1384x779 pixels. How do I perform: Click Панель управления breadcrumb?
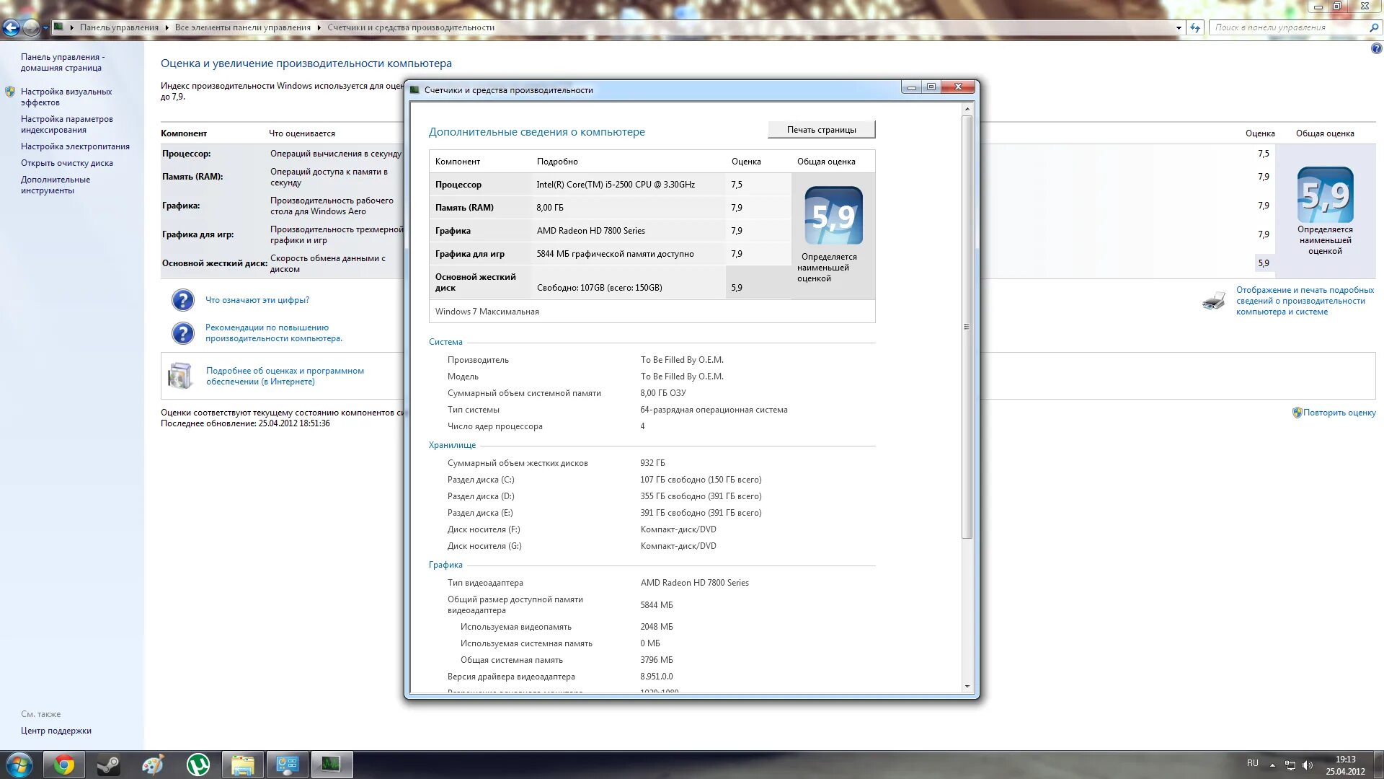coord(119,27)
